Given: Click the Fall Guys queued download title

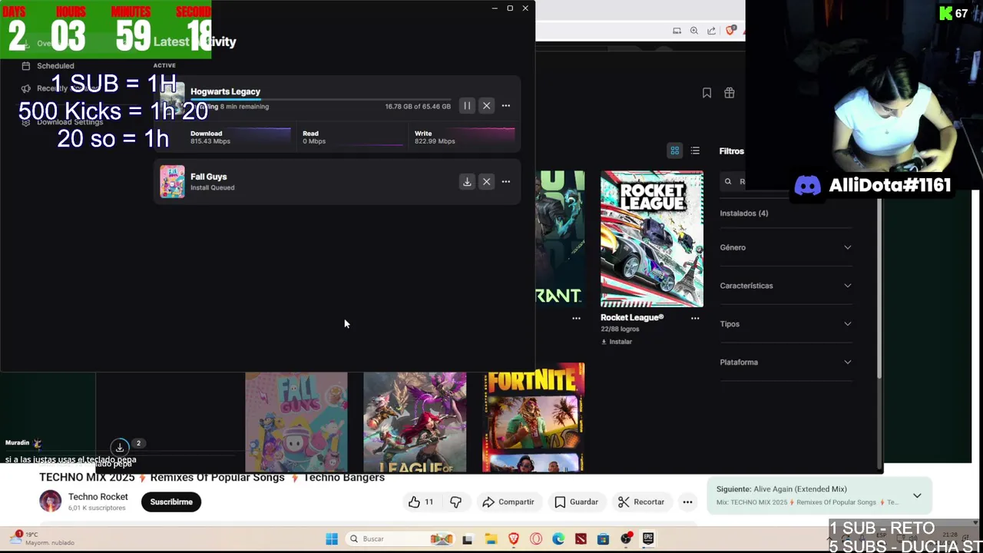Looking at the screenshot, I should [x=208, y=177].
